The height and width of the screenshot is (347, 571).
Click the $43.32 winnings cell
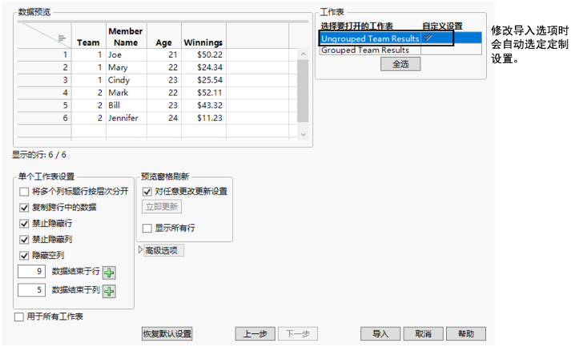pos(203,106)
